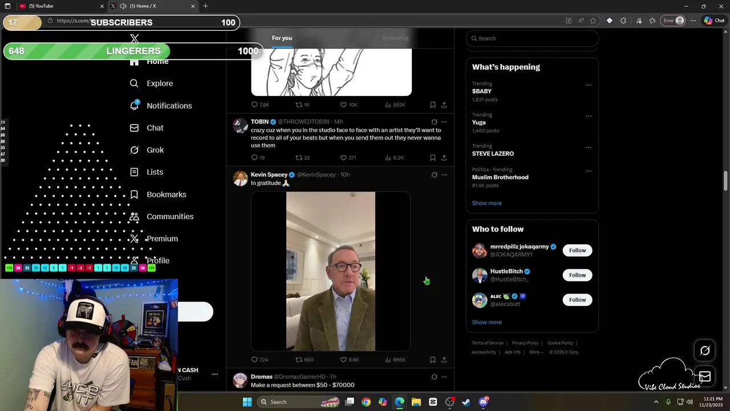Image resolution: width=730 pixels, height=411 pixels.
Task: Reply to Kevin Spacey's post 724 replies
Action: [259, 360]
